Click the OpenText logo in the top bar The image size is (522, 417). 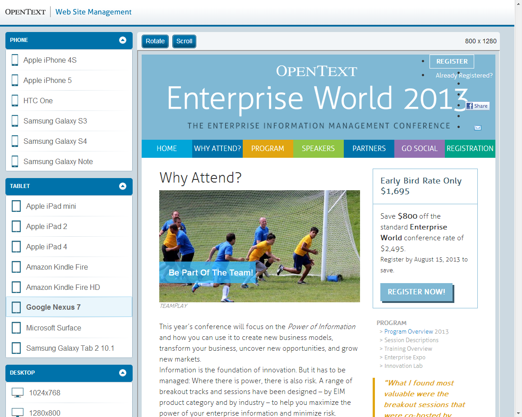pos(25,12)
